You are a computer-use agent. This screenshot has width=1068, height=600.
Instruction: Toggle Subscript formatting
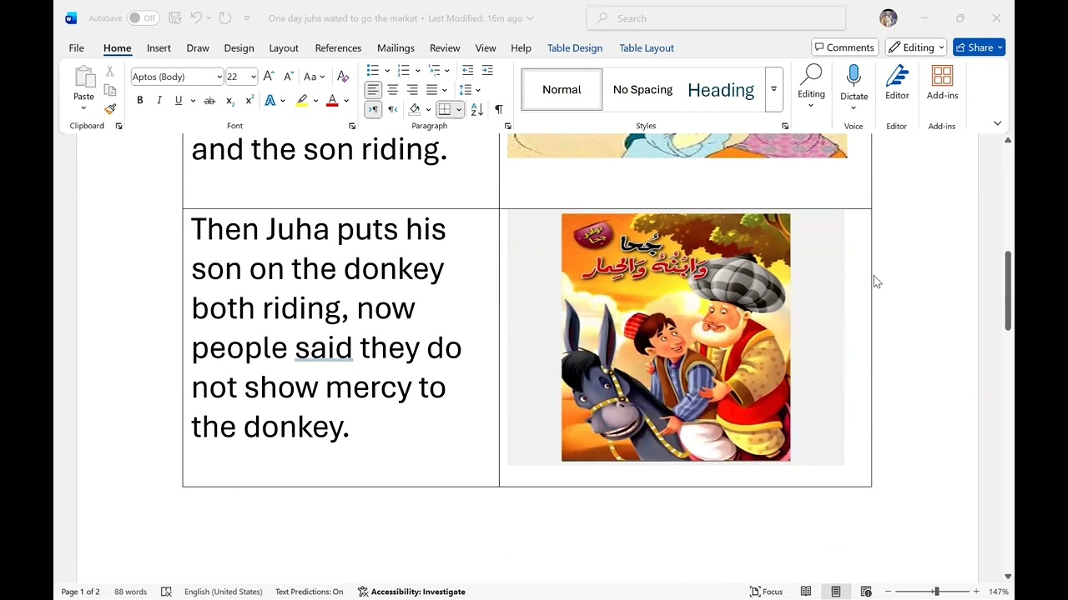pos(230,101)
